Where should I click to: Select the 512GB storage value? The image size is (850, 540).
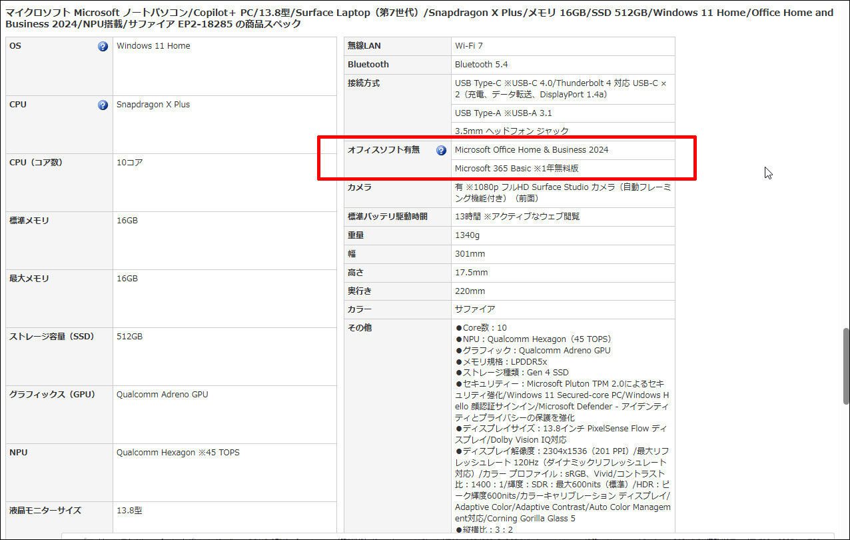pyautogui.click(x=129, y=337)
